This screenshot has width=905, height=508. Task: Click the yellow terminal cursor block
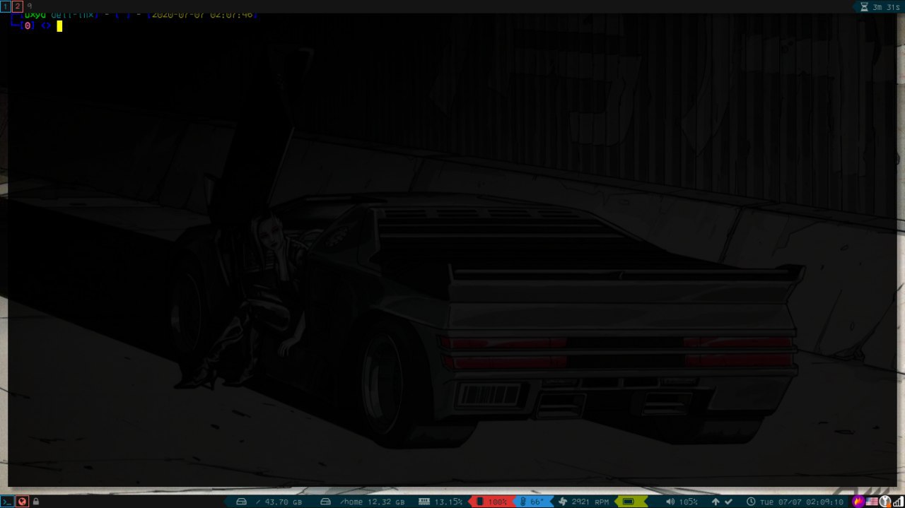coord(60,26)
